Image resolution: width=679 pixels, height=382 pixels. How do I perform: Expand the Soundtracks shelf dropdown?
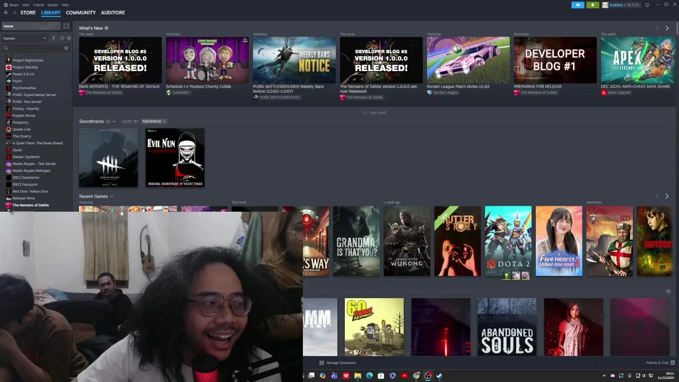click(114, 121)
